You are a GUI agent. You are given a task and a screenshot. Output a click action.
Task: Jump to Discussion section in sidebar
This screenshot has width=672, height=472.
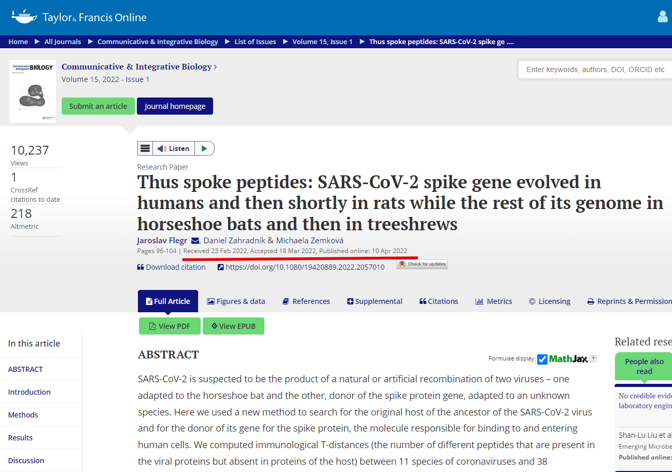coord(26,461)
